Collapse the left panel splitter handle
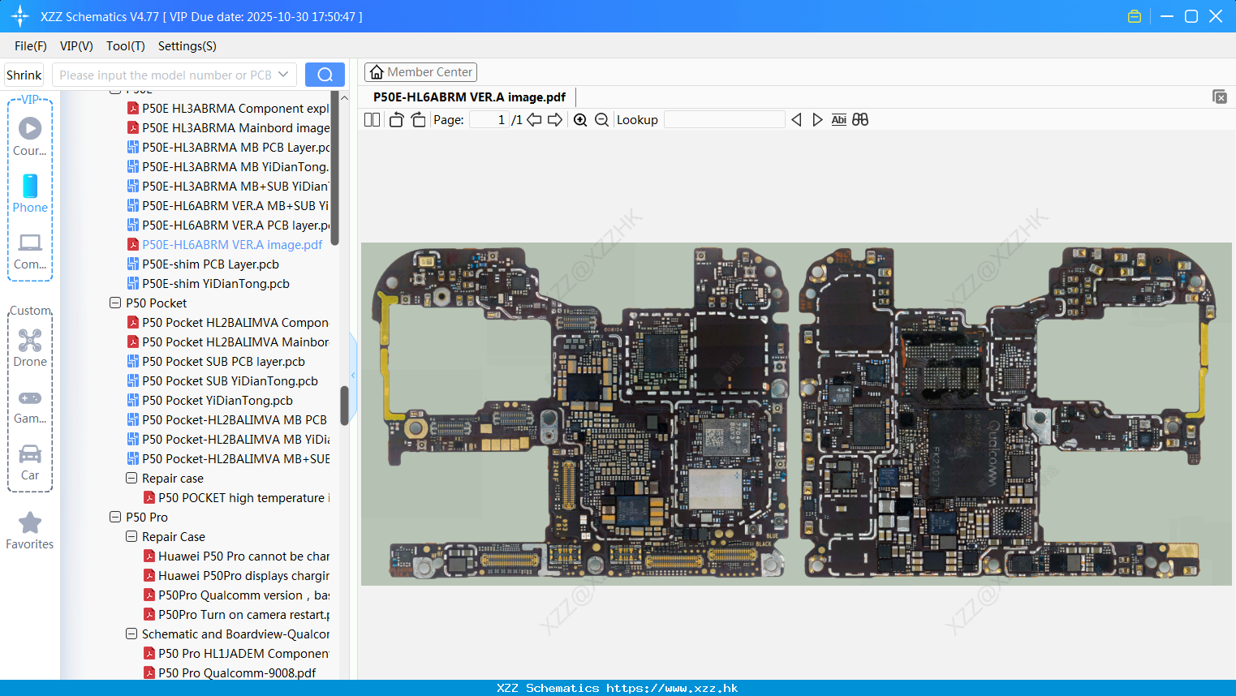The height and width of the screenshot is (696, 1236). pyautogui.click(x=353, y=375)
